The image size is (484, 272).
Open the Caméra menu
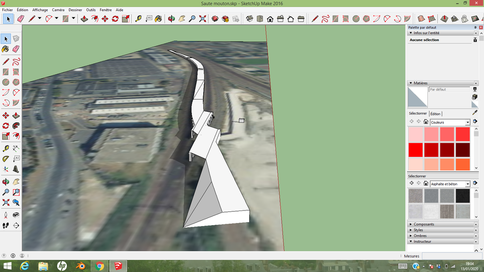58,10
